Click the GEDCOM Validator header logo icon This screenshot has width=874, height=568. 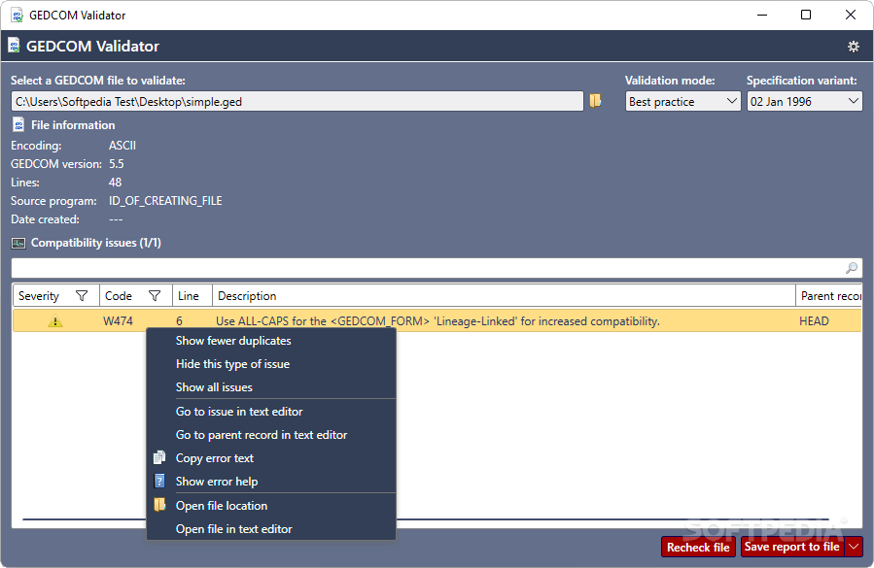(14, 46)
